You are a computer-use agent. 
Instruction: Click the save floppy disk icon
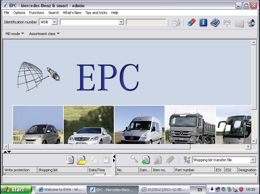pos(106,160)
